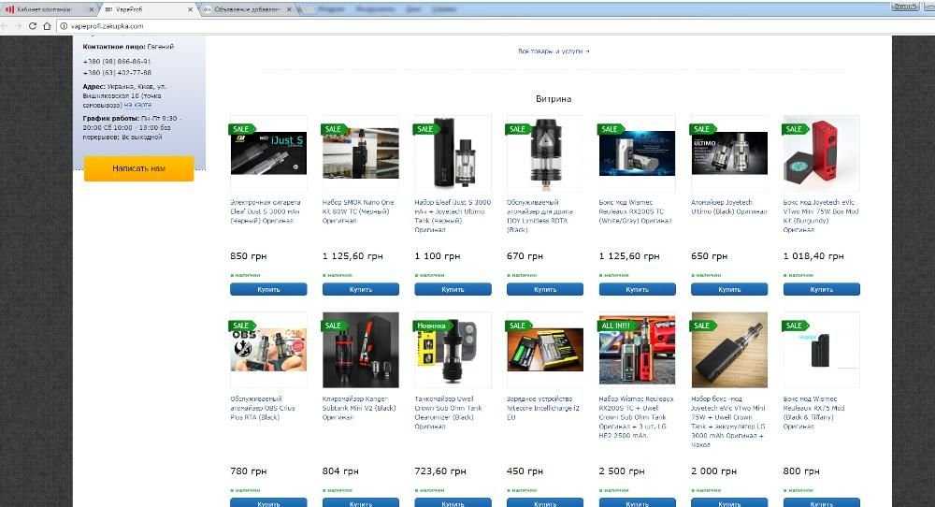Open Wismec Reuleaux RX75 Mod image
935x507 pixels.
[x=821, y=350]
